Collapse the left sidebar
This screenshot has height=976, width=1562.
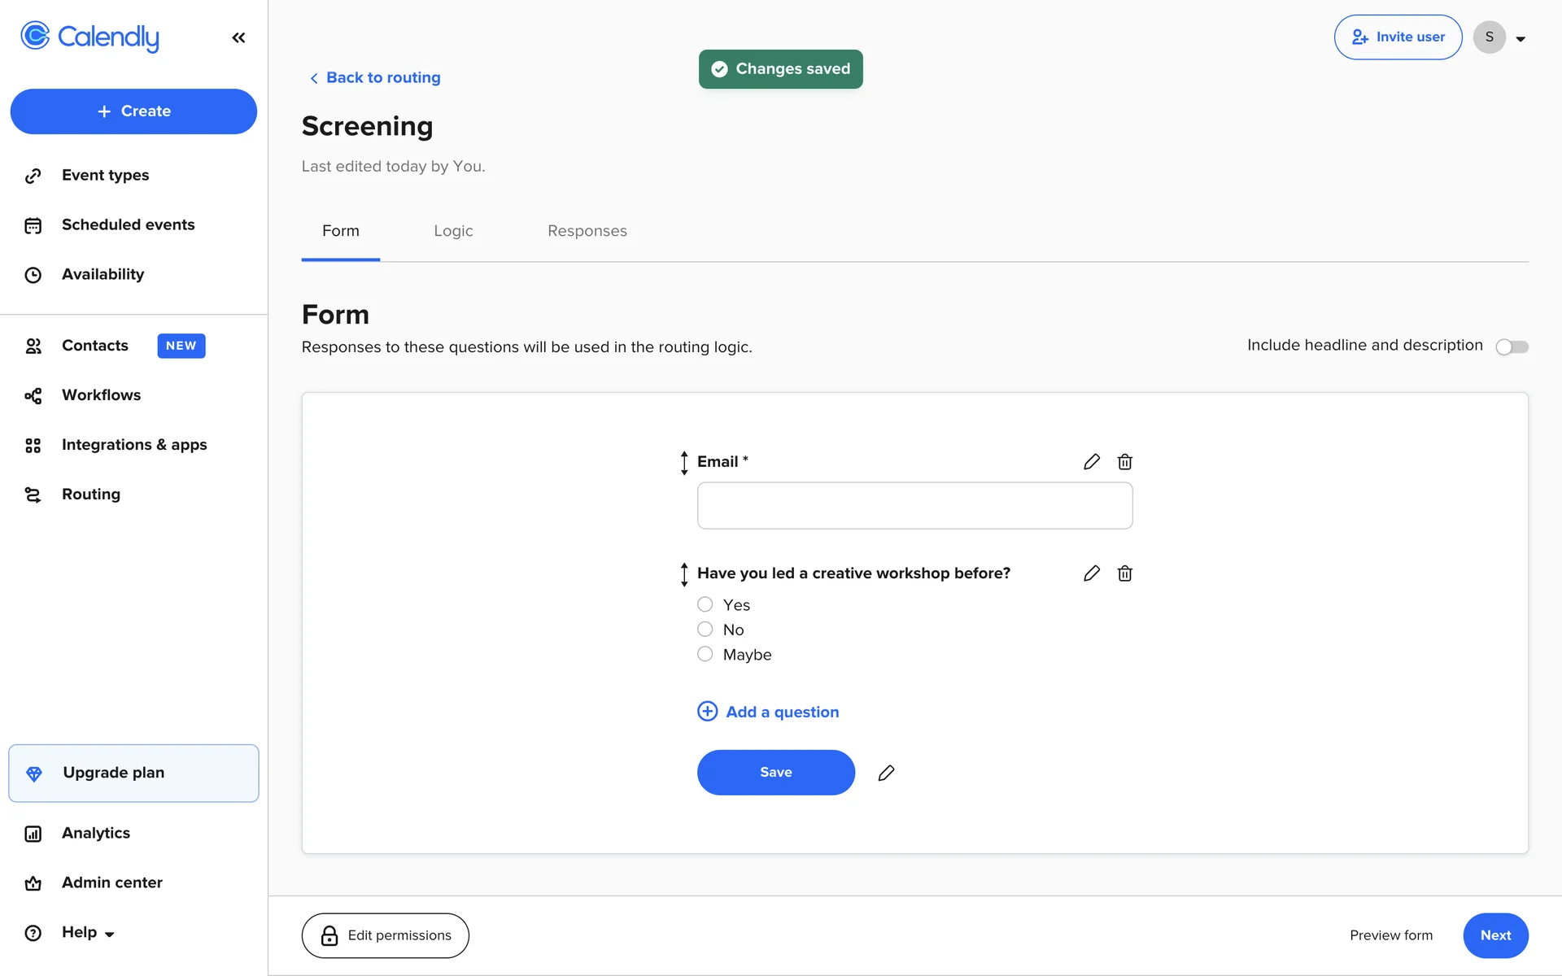pos(238,37)
